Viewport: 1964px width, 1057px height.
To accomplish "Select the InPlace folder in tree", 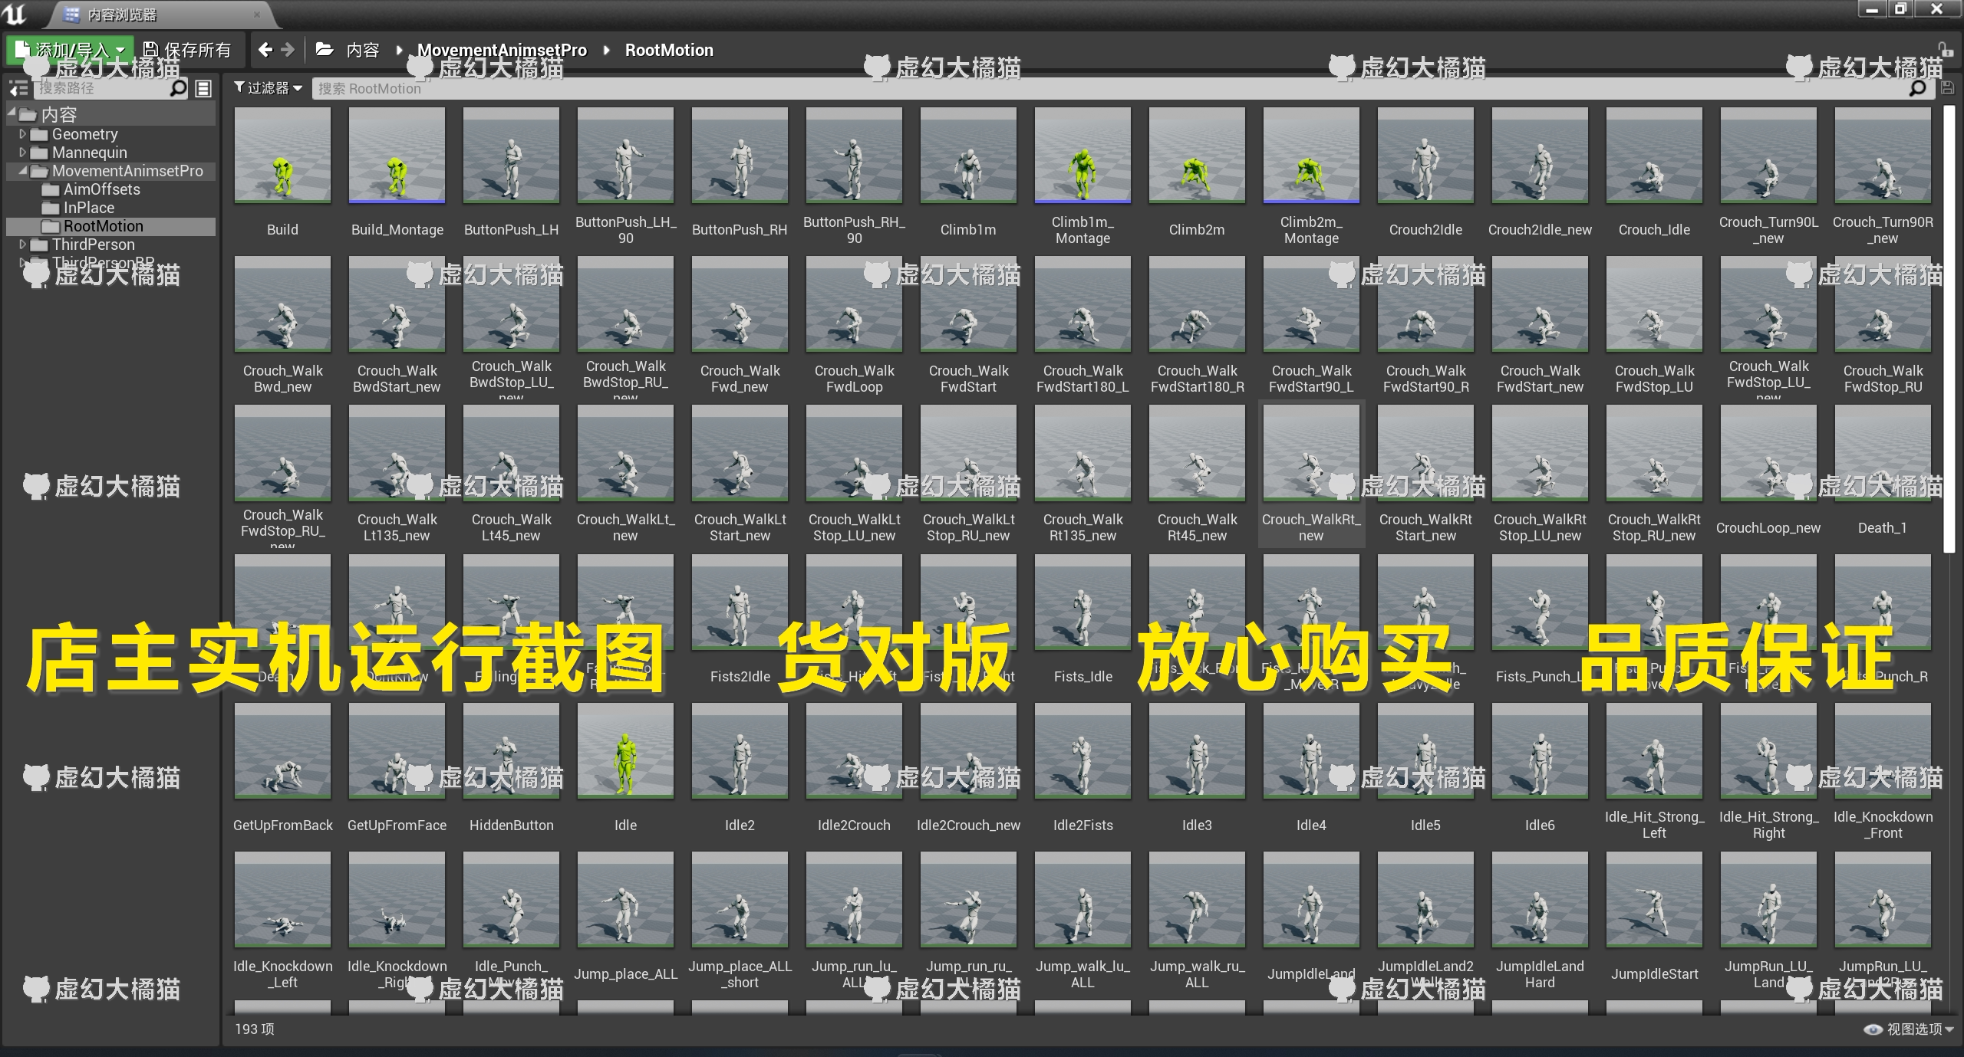I will tap(88, 208).
